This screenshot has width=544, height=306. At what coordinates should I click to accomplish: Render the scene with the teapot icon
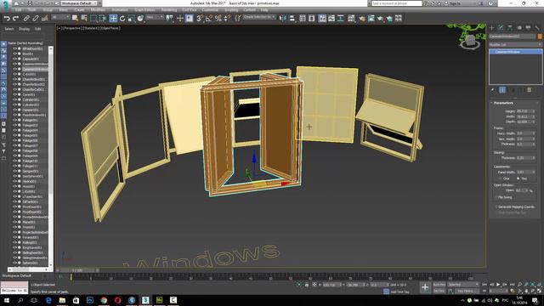point(380,19)
